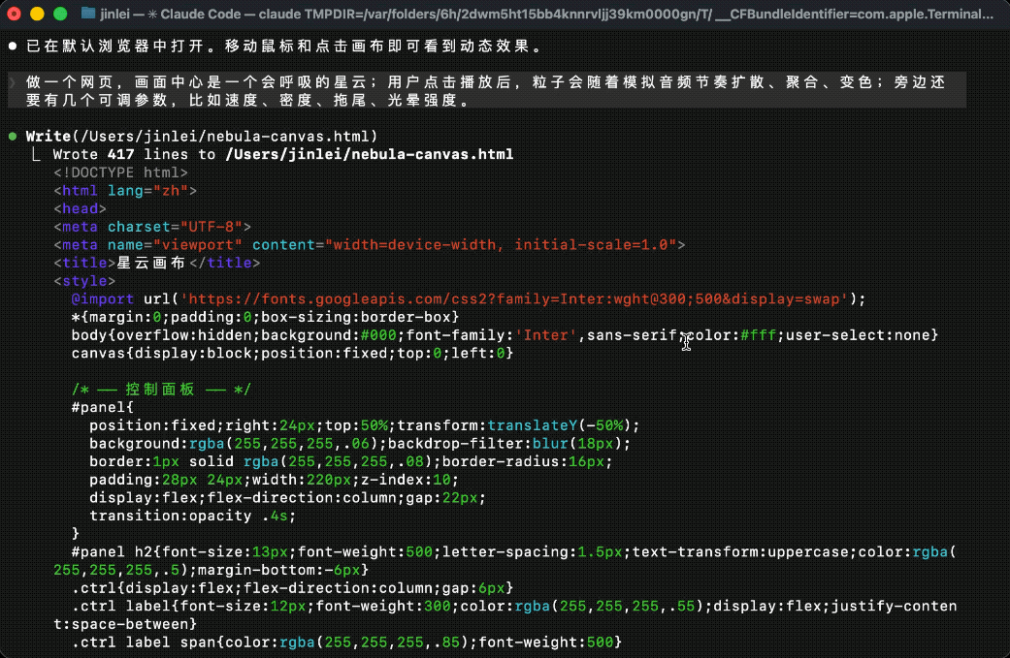Click the "Wrote 417 lines to" result line
The height and width of the screenshot is (658, 1010).
pos(283,154)
